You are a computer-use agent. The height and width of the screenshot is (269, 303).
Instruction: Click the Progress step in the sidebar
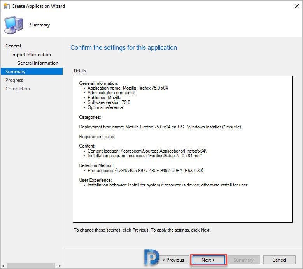pos(14,80)
